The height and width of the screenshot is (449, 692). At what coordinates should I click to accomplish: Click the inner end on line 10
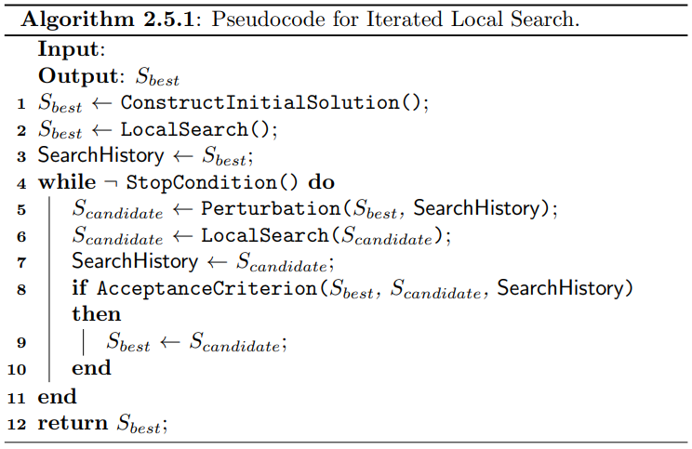91,368
